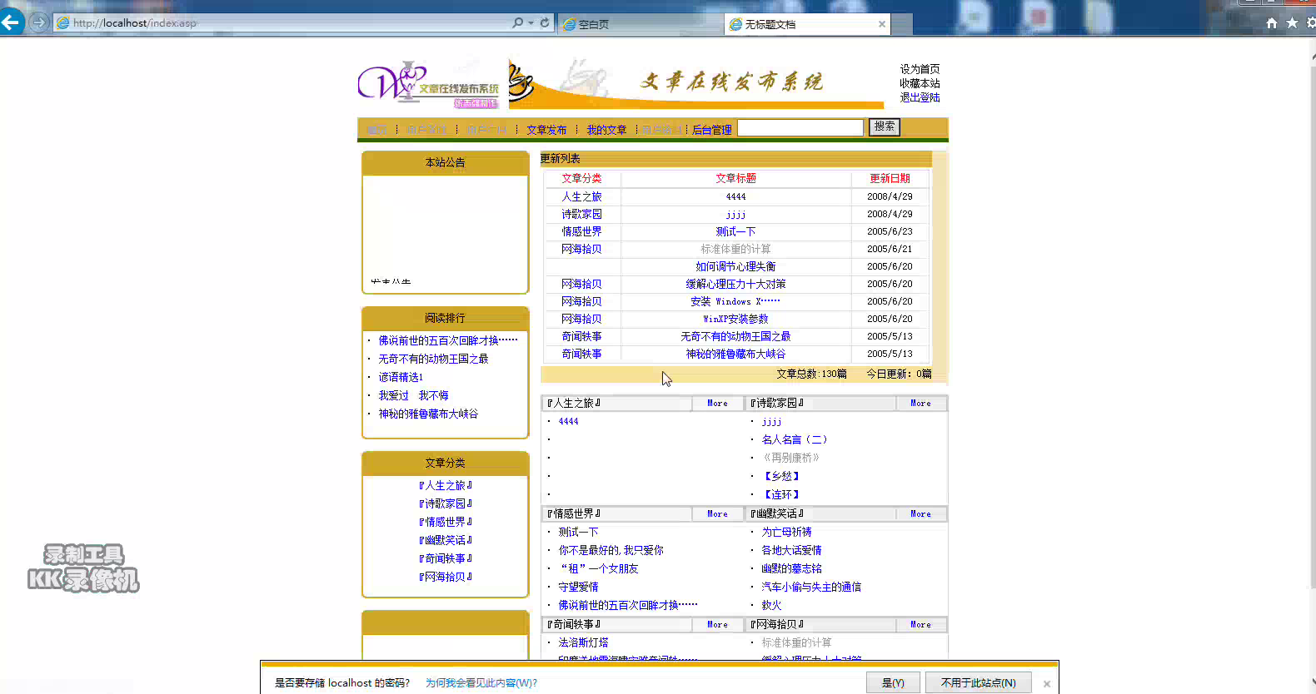This screenshot has width=1316, height=694.
Task: Click 人生之旅 category in update list
Action: [581, 197]
